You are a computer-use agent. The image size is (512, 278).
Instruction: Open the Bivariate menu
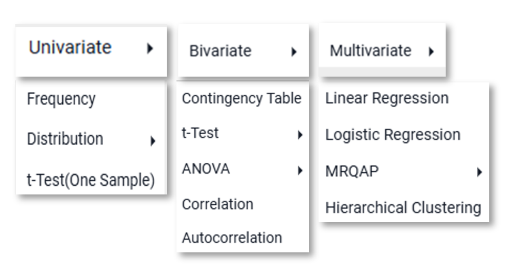[243, 51]
